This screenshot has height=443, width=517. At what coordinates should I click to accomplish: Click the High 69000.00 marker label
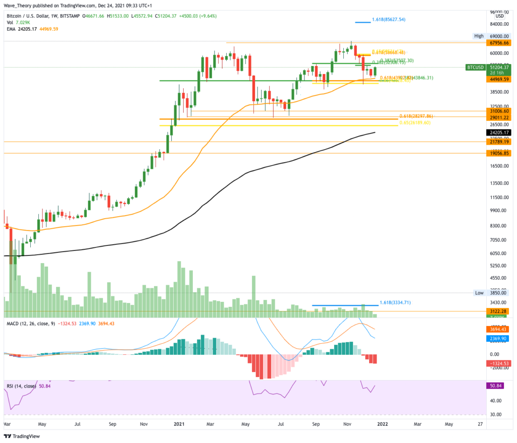(x=492, y=36)
